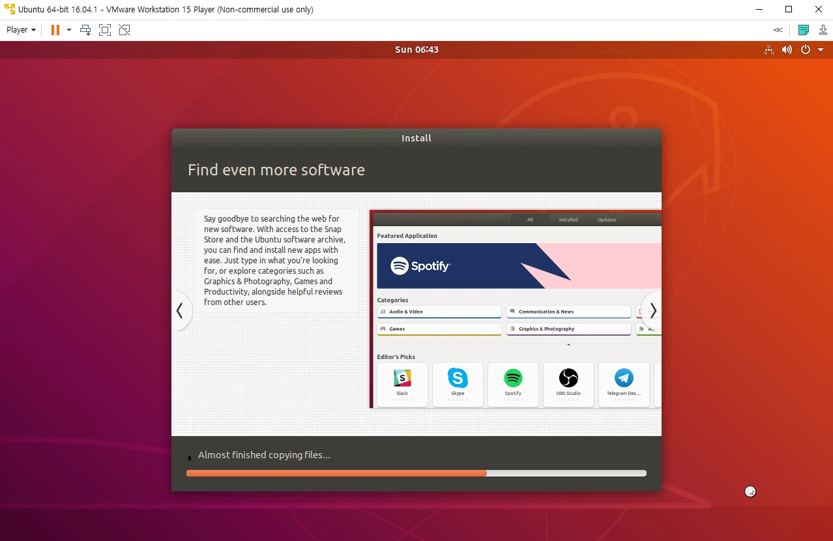833x541 pixels.
Task: Open the Ubuntu clock Sun 06:43
Action: pos(416,50)
